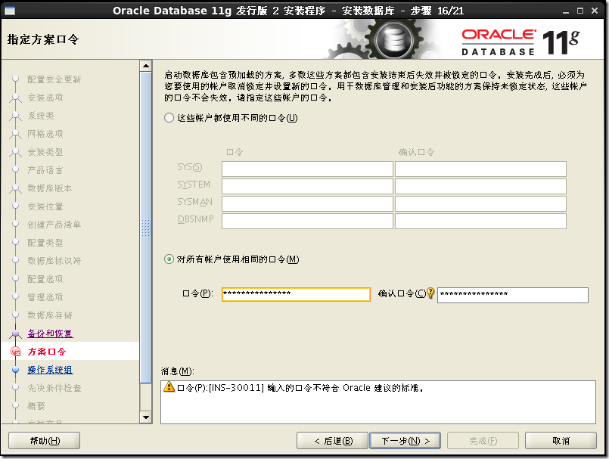Minimize the Oracle installer window
The width and height of the screenshot is (609, 459).
[566, 11]
